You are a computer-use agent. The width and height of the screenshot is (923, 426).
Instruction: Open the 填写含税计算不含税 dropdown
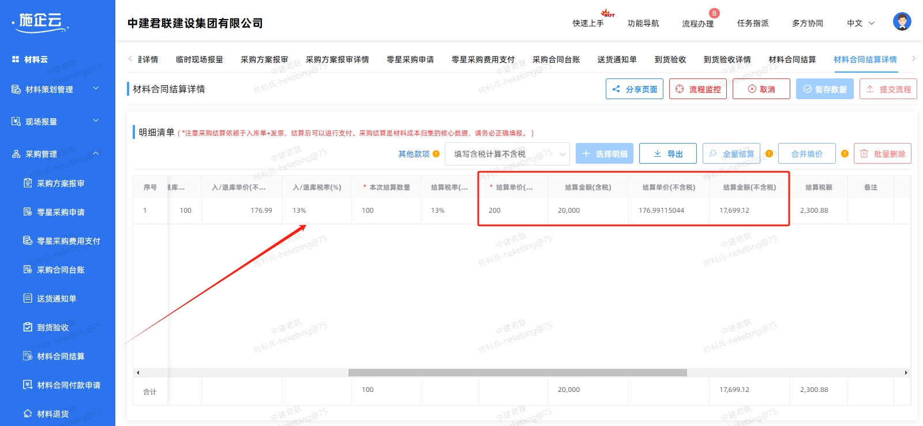click(507, 154)
